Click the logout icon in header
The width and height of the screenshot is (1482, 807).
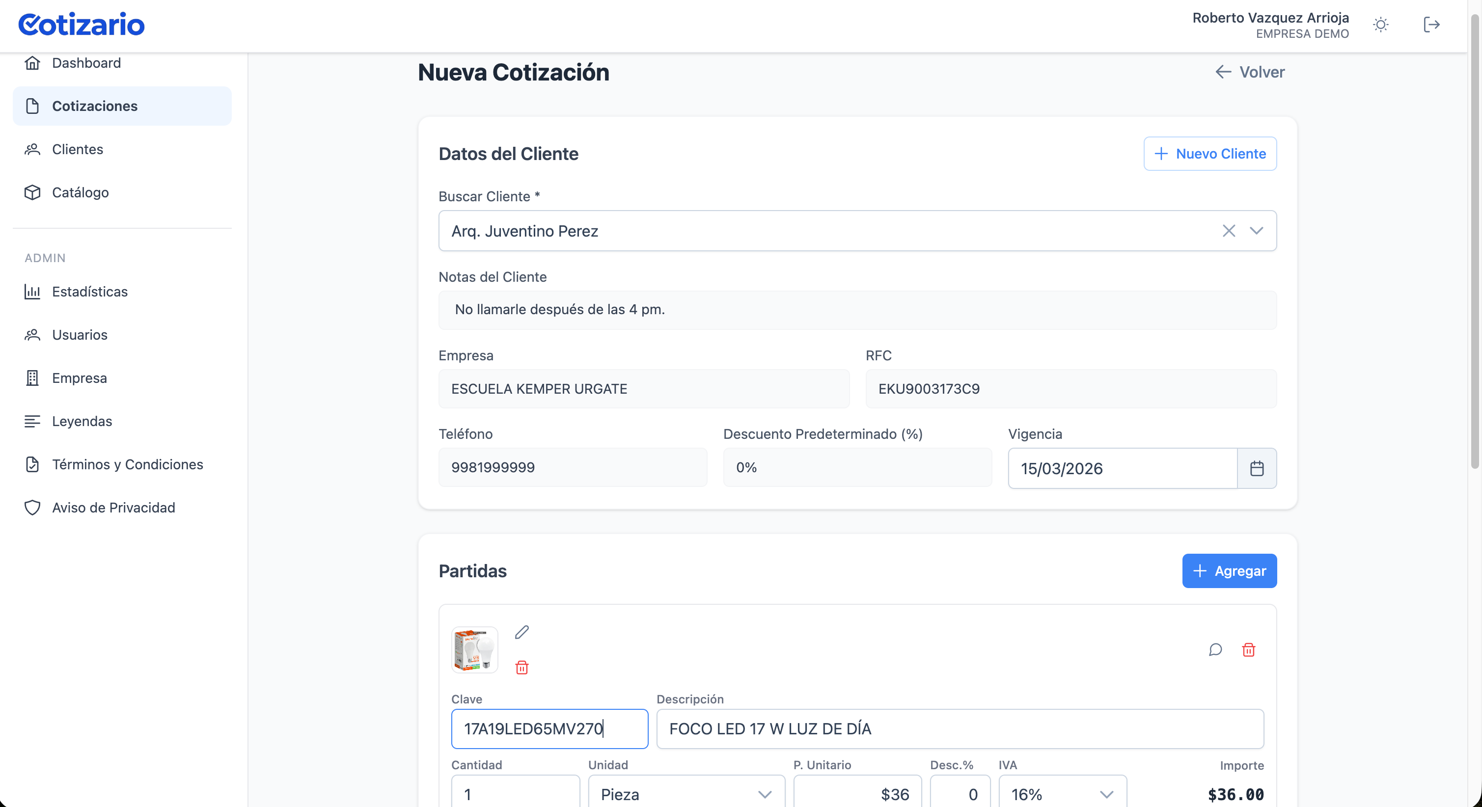(x=1431, y=25)
